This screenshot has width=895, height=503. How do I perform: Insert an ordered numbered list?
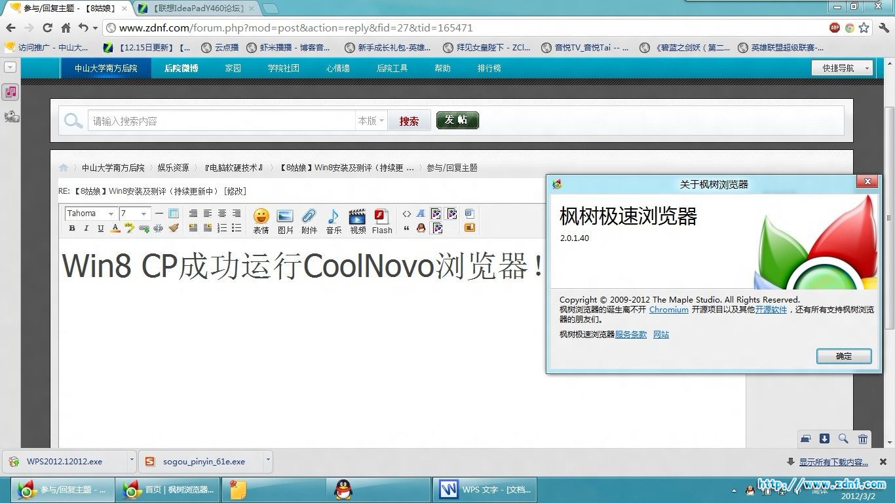(x=222, y=228)
